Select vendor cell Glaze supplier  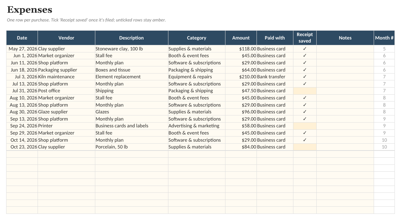click(x=66, y=112)
